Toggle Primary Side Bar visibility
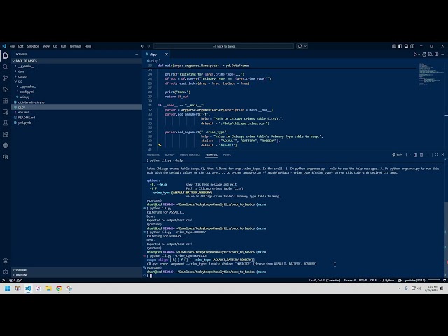The image size is (448, 336). (400, 46)
